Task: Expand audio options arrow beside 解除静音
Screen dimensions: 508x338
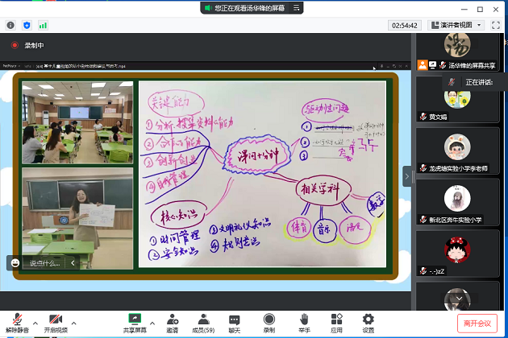Action: point(33,319)
